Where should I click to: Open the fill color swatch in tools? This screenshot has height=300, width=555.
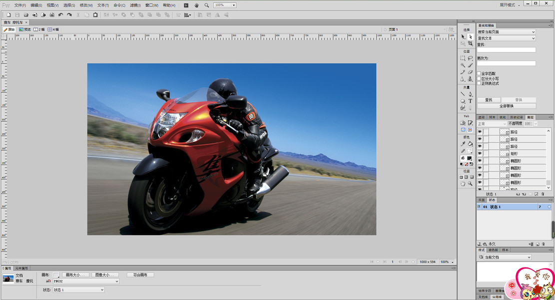(470, 158)
